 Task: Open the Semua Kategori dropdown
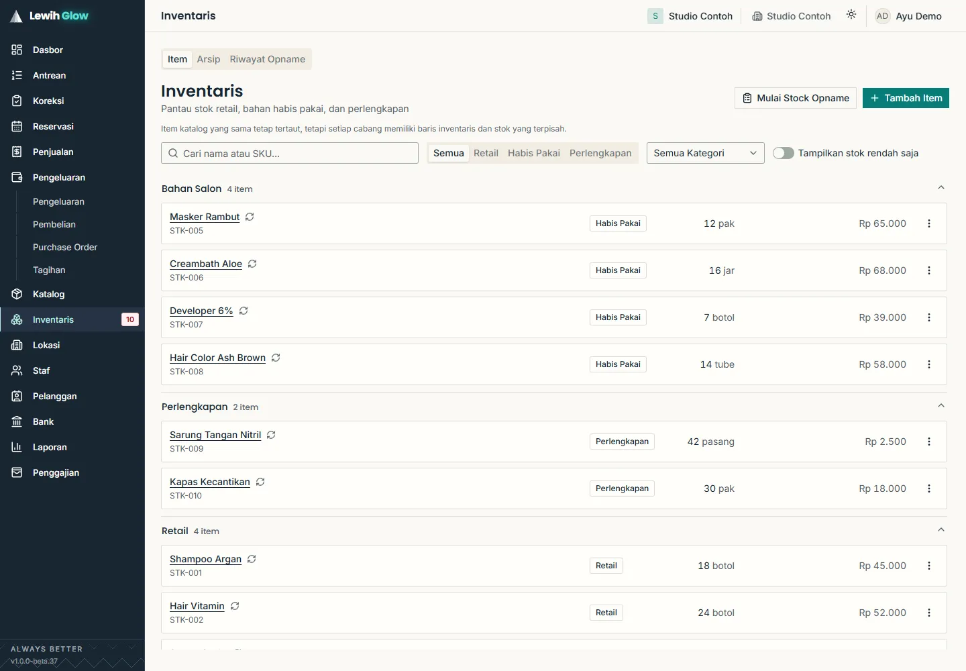705,153
